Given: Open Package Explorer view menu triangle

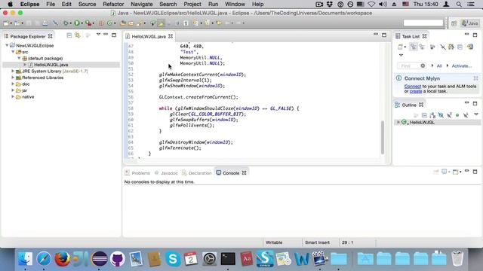Looking at the screenshot, I should (98, 35).
